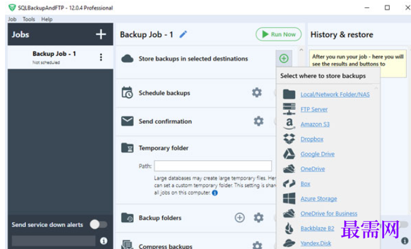Open the Help menu
The height and width of the screenshot is (249, 411).
47,19
